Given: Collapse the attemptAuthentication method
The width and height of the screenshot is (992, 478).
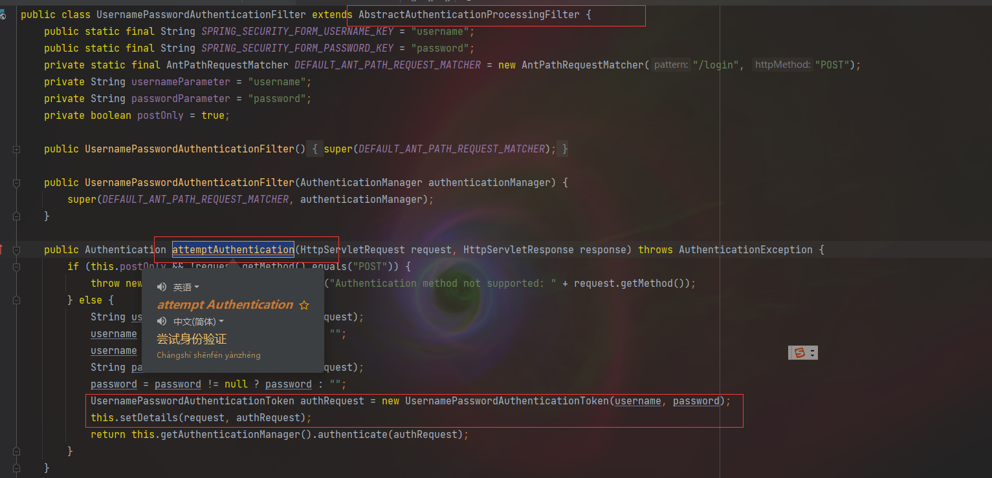Looking at the screenshot, I should (x=16, y=250).
